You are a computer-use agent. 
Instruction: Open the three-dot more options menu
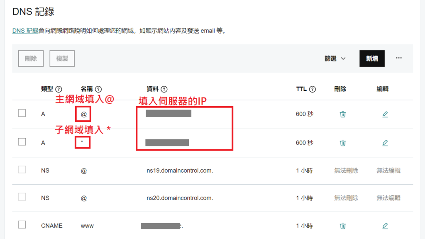[399, 58]
